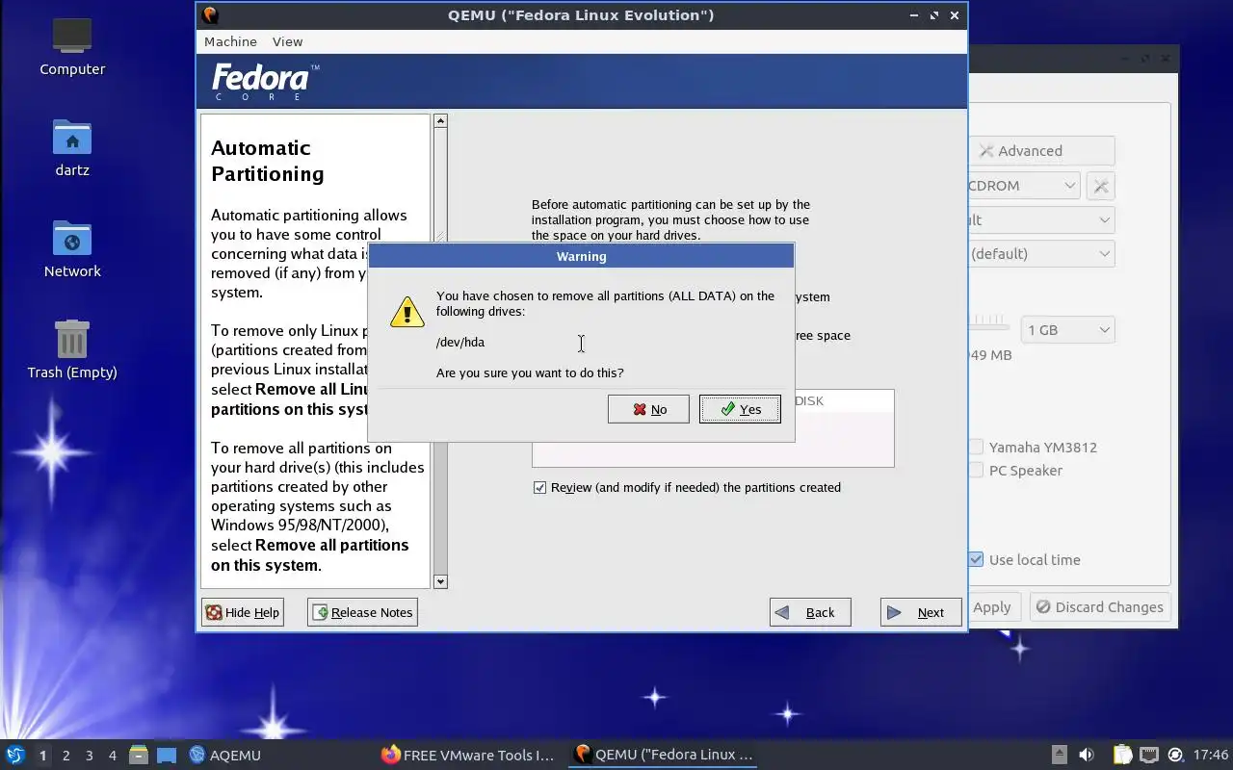Open the Network desktop icon
The image size is (1233, 770).
pos(72,249)
